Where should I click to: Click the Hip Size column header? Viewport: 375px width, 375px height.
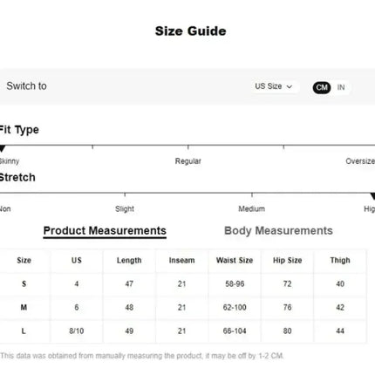coord(288,261)
